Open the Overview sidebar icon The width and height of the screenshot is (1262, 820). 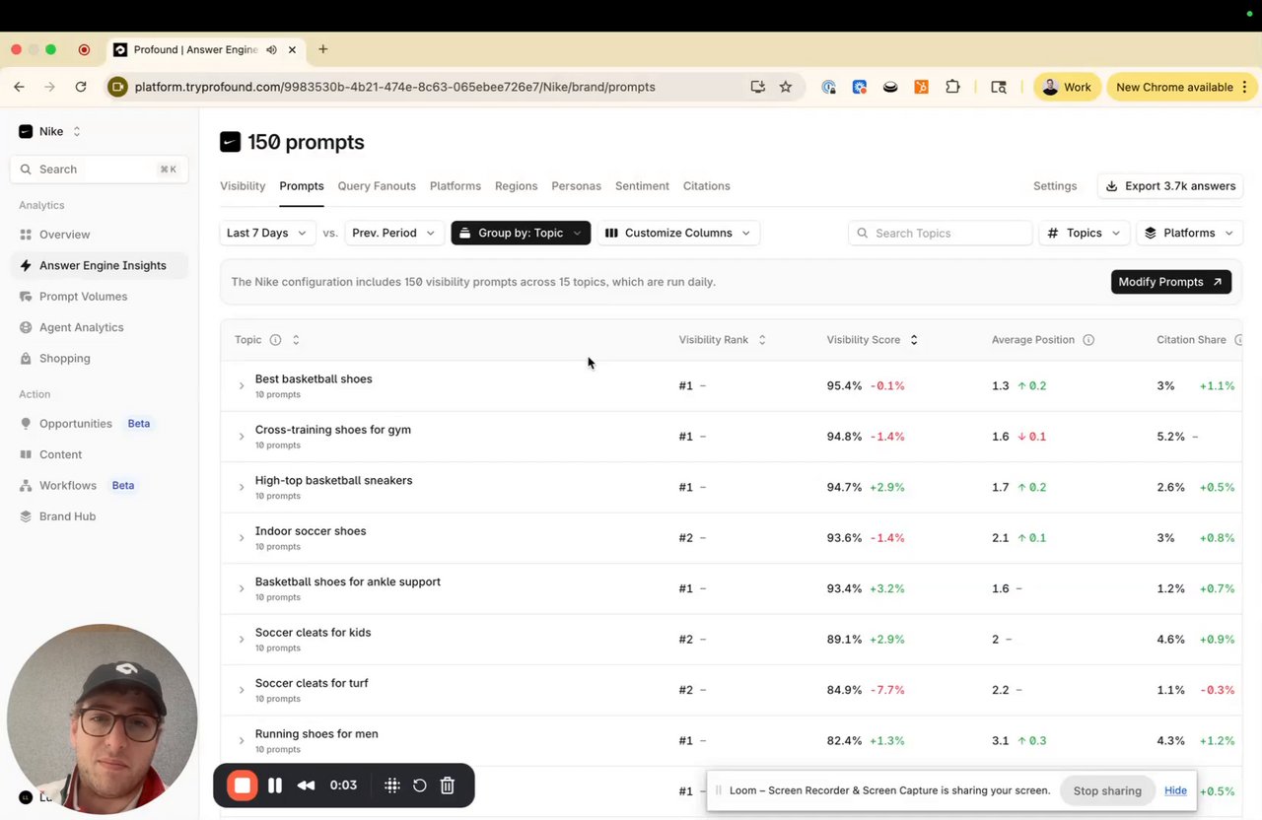[x=26, y=235]
